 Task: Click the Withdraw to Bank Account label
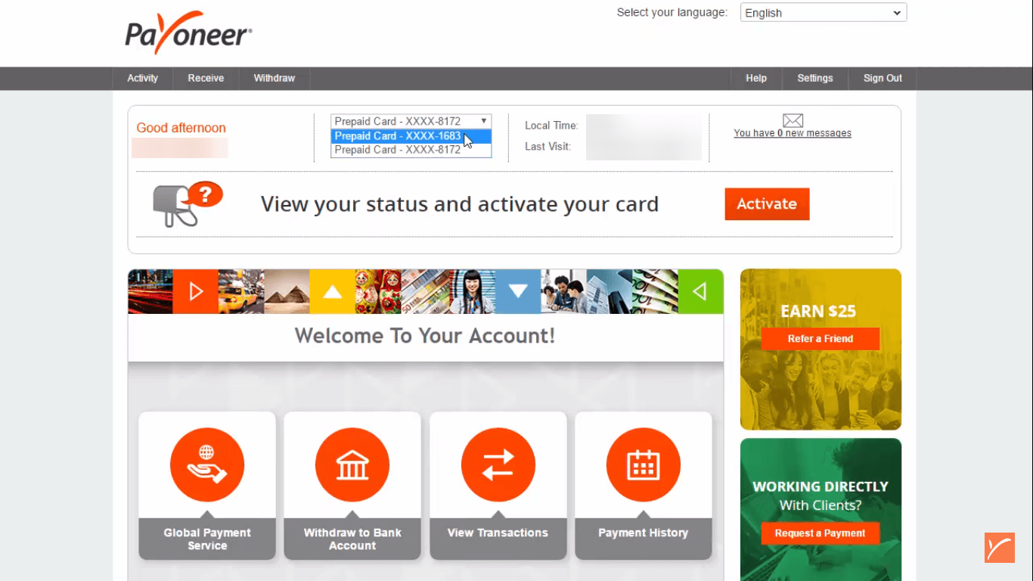[x=352, y=539]
